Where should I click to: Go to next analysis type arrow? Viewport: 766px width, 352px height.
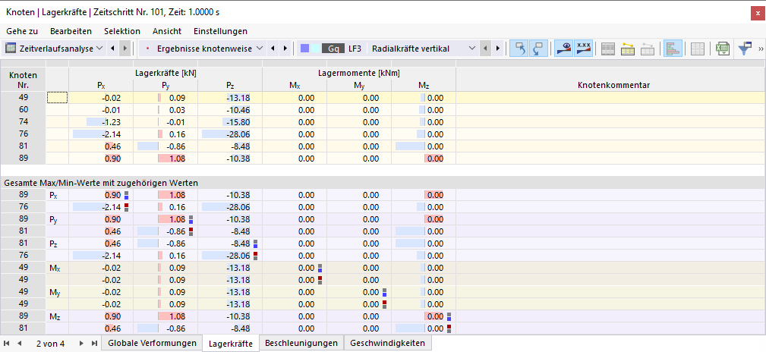[125, 49]
